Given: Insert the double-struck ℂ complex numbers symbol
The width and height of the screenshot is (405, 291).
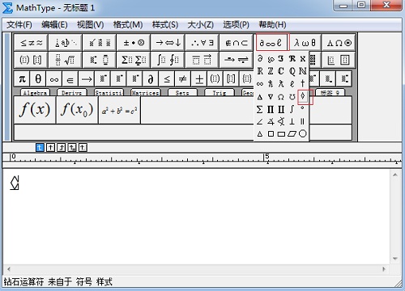Looking at the screenshot, I should coord(281,71).
